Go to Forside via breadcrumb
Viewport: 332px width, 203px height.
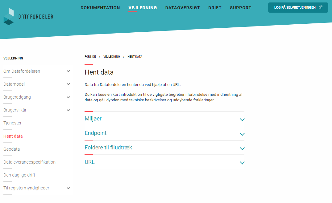(x=90, y=57)
